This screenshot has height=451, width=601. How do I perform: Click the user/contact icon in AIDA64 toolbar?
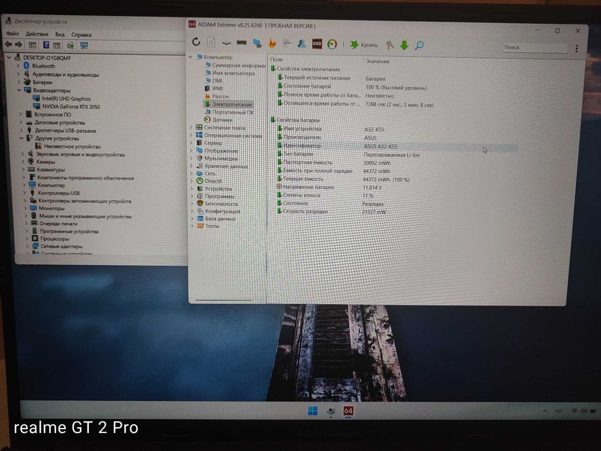[x=301, y=44]
